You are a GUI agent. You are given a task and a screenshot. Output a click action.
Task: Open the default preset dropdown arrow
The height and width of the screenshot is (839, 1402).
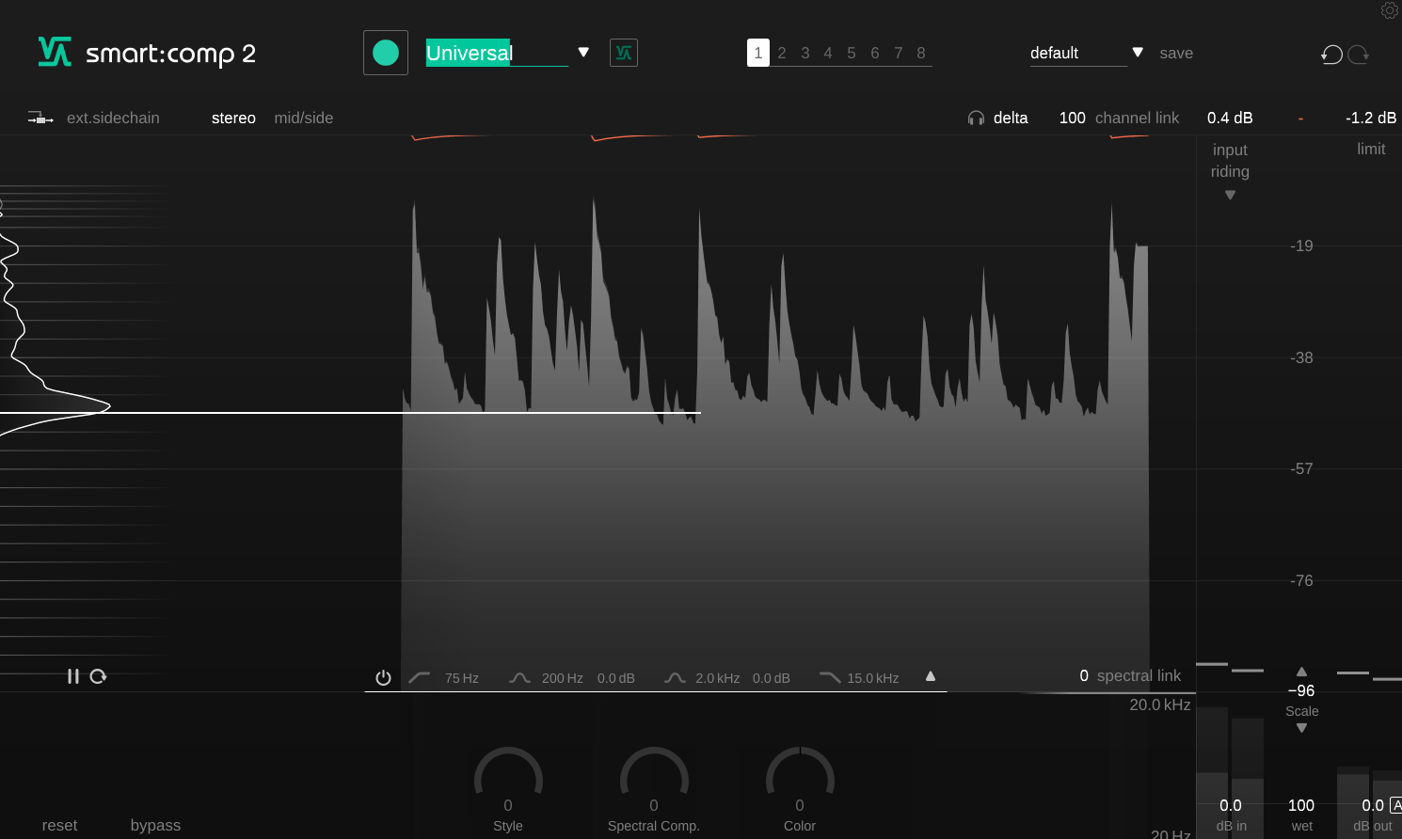click(1138, 53)
